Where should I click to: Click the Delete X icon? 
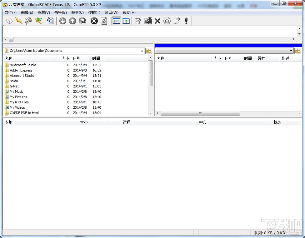(157, 21)
